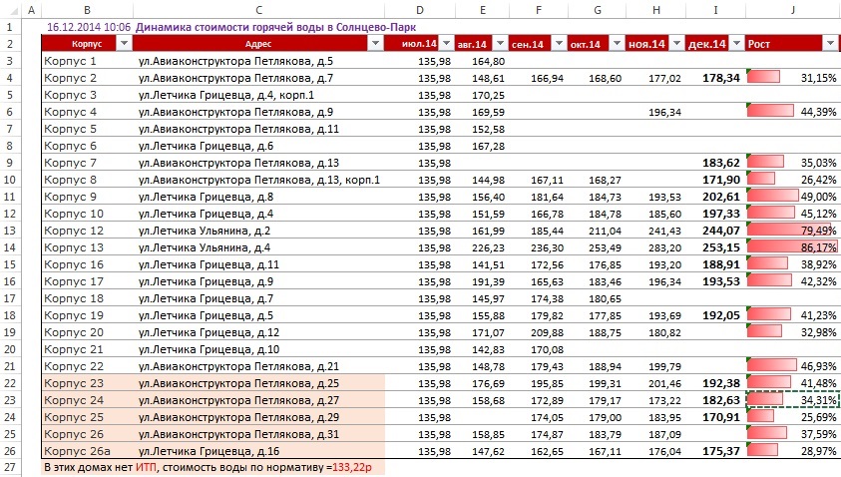Select column H header

[x=656, y=10]
